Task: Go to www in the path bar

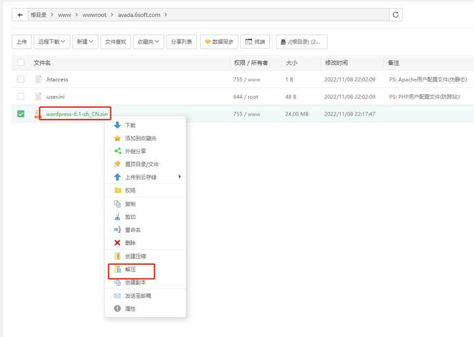Action: click(x=65, y=15)
